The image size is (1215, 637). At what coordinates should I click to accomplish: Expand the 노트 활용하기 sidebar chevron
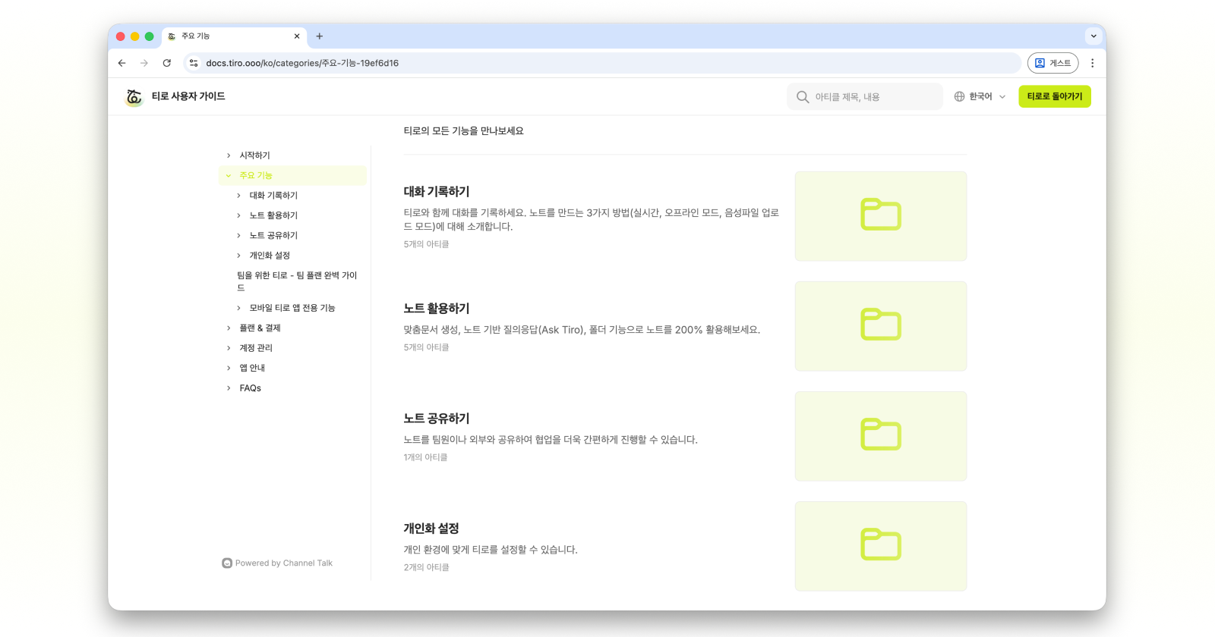pyautogui.click(x=238, y=215)
